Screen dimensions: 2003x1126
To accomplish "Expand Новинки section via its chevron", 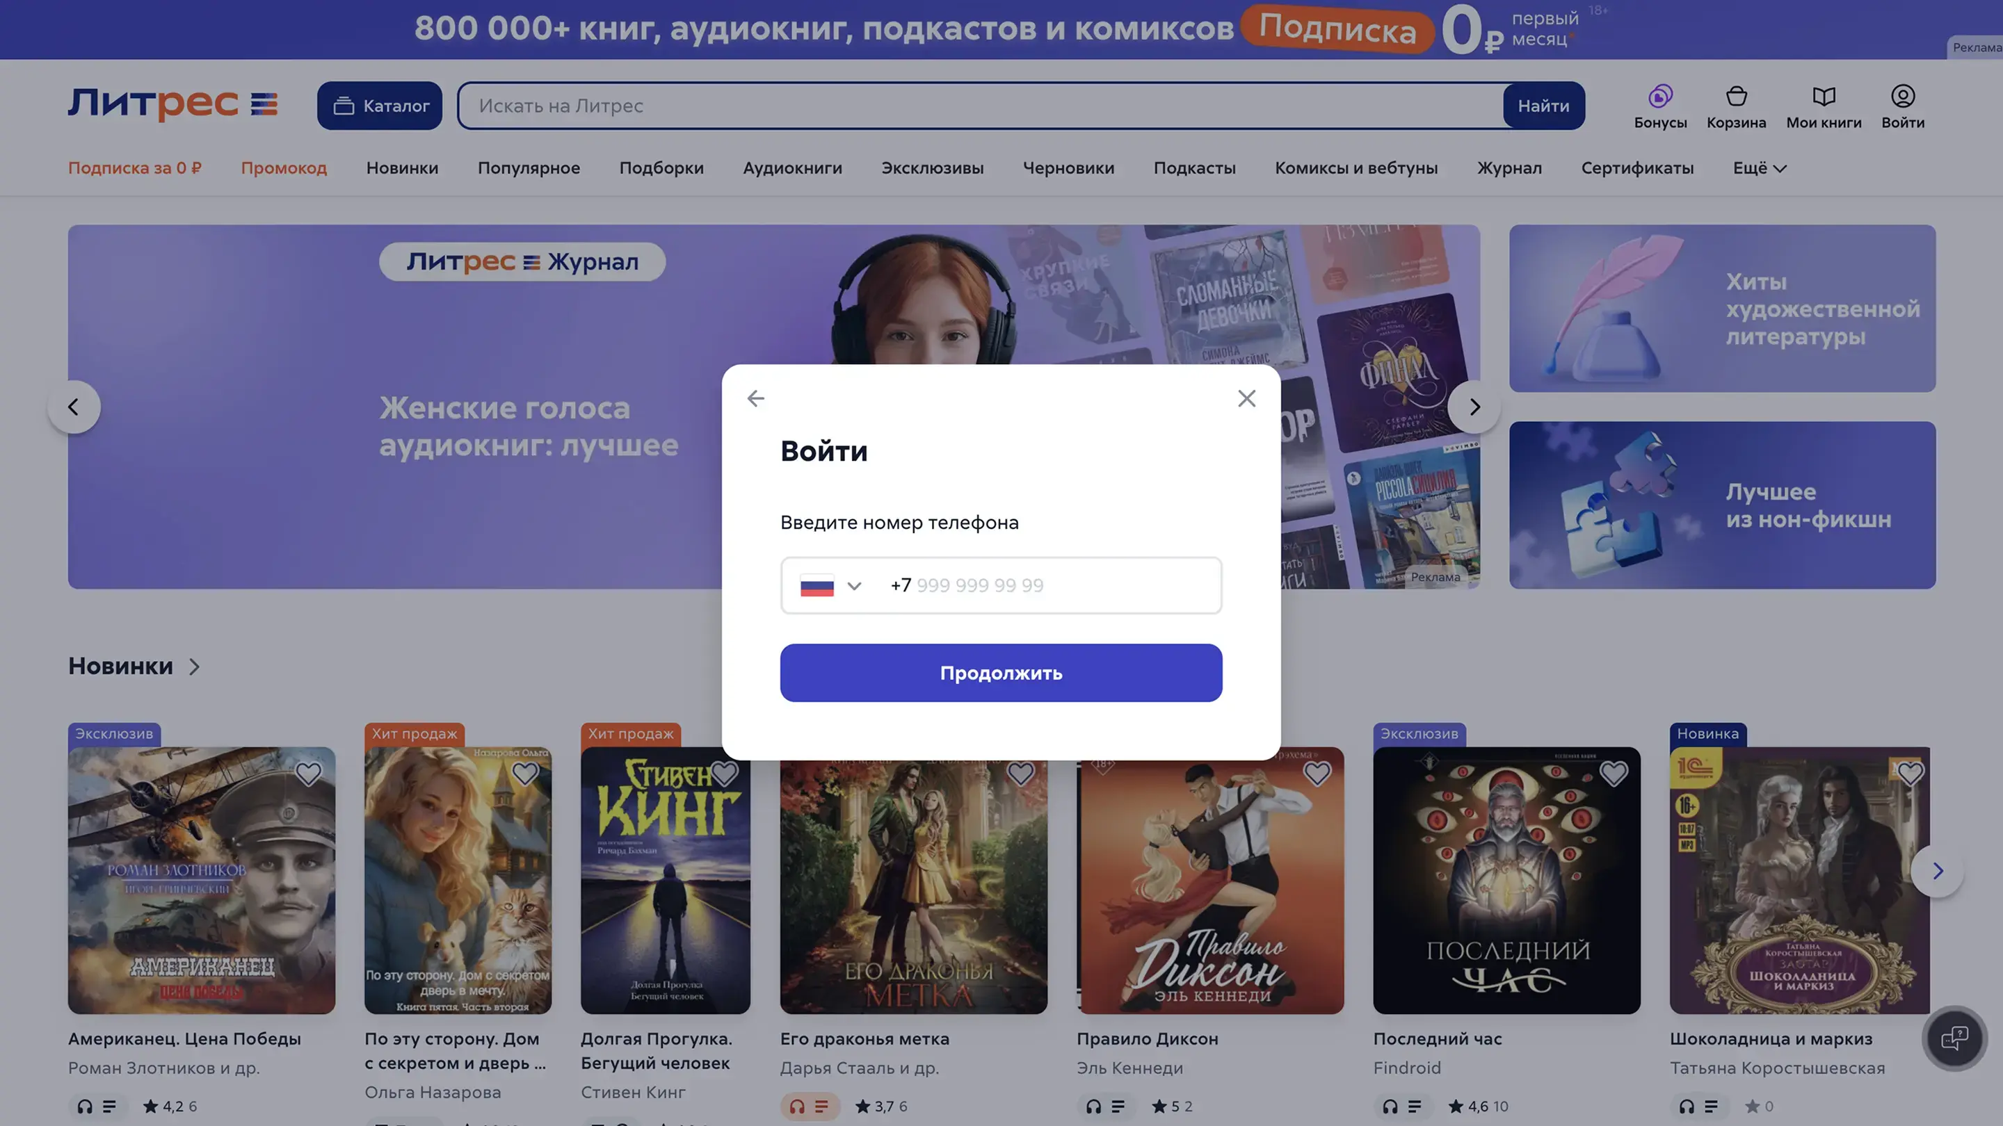I will click(x=193, y=666).
